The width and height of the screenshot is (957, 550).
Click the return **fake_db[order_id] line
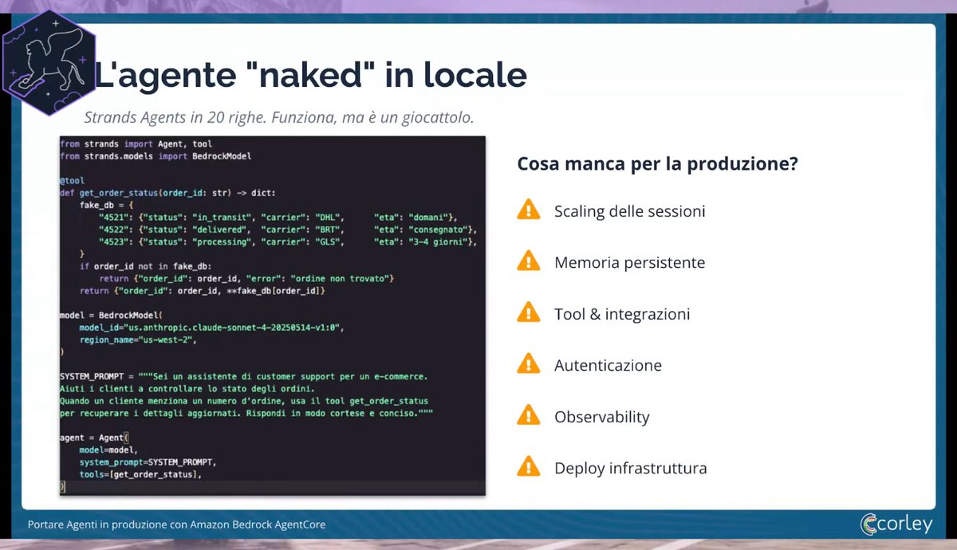point(203,291)
